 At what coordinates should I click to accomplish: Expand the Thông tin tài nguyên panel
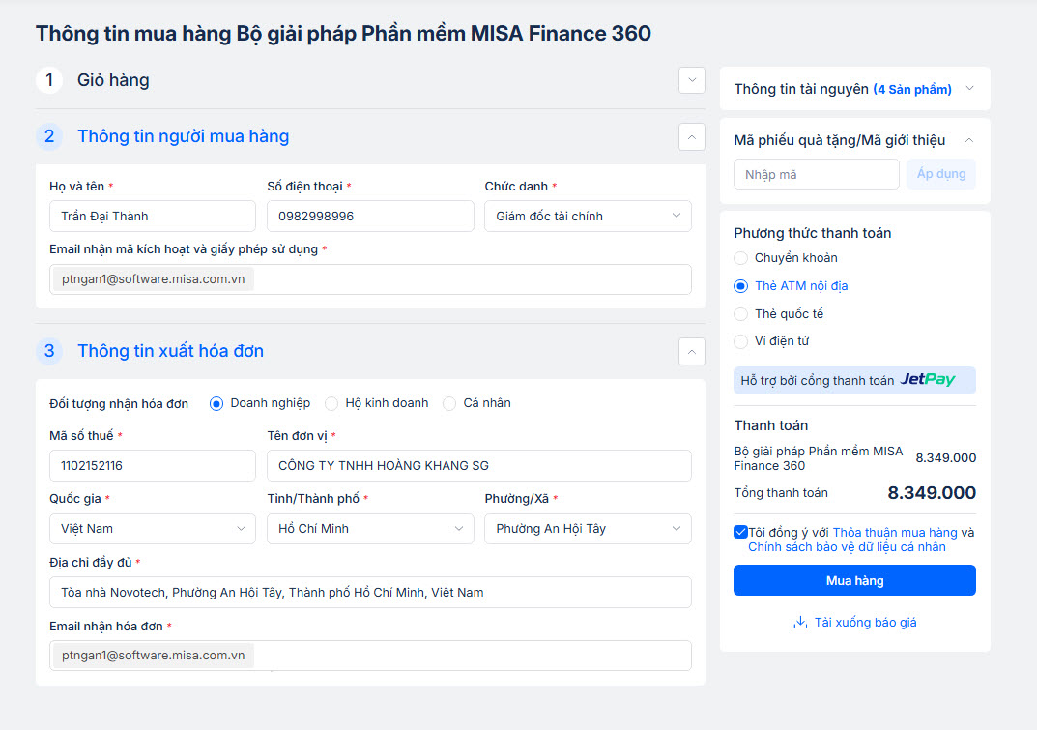[x=969, y=89]
